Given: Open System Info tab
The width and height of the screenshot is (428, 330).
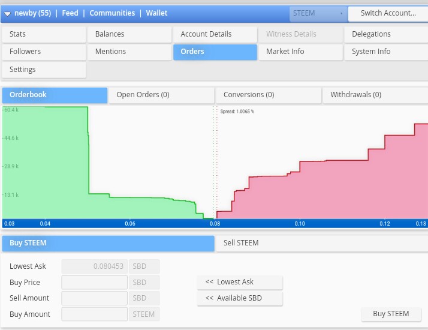Looking at the screenshot, I should click(386, 52).
